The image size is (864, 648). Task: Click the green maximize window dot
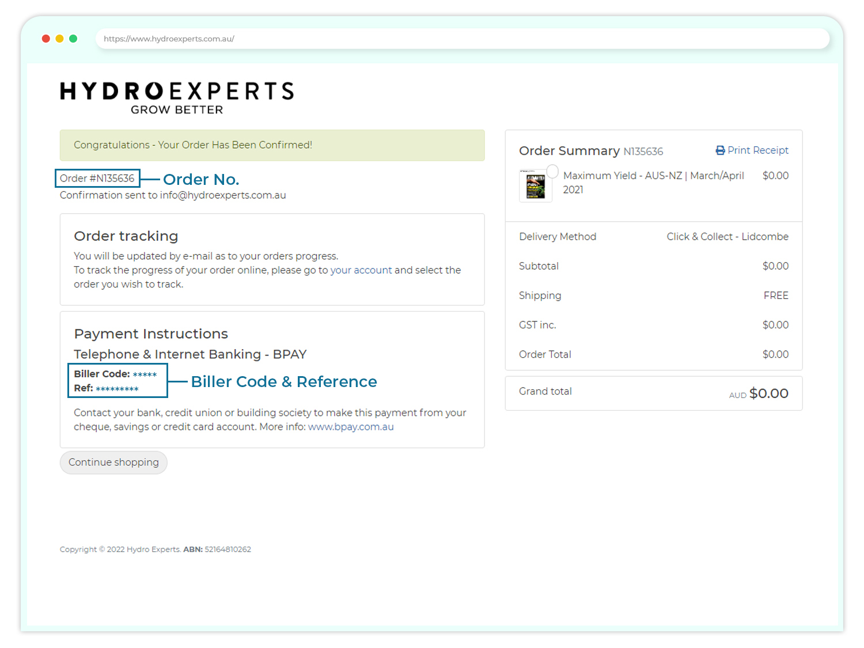(x=73, y=39)
